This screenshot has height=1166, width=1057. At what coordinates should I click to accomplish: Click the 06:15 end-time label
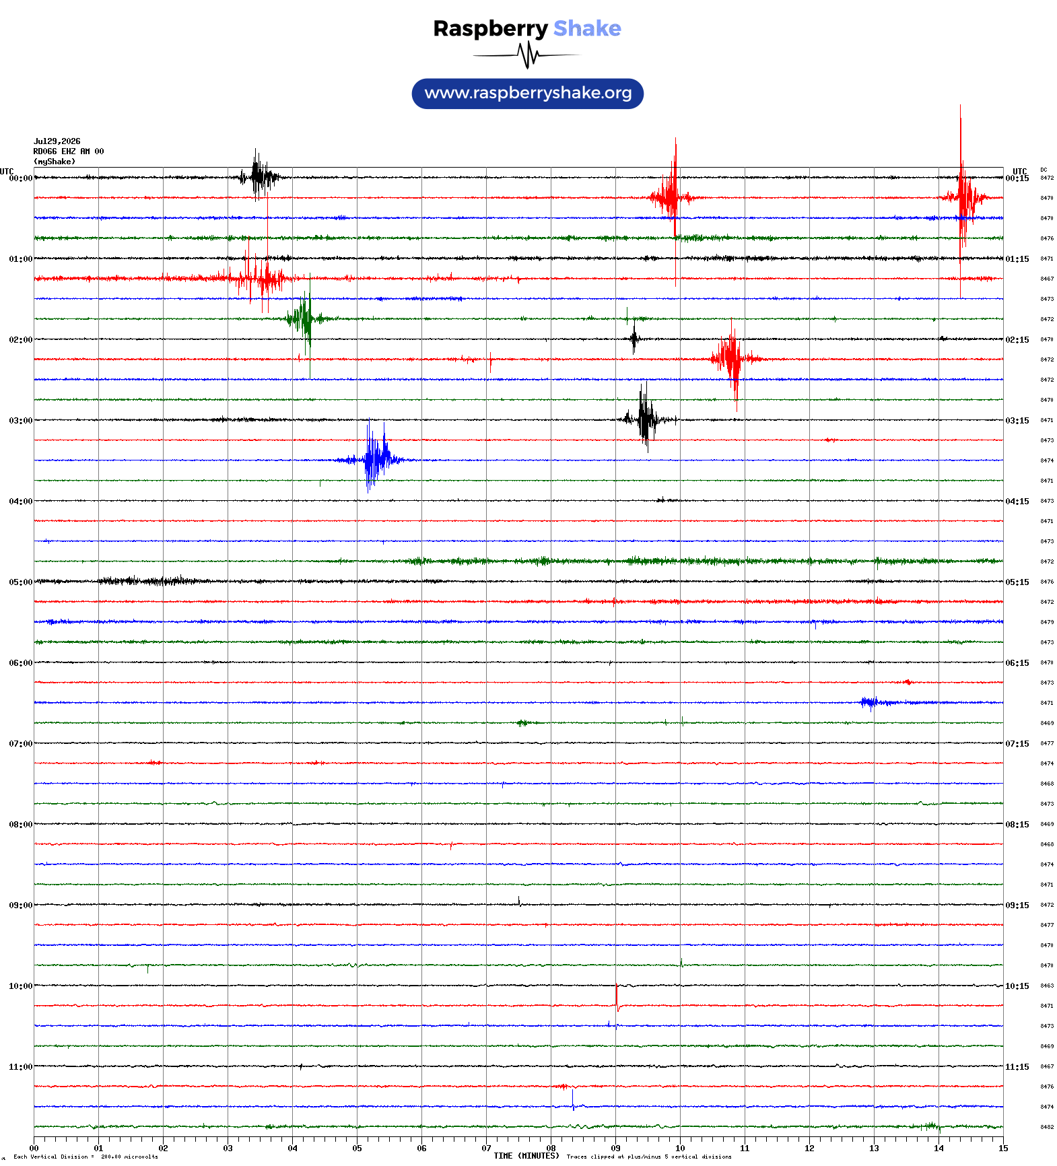1017,663
